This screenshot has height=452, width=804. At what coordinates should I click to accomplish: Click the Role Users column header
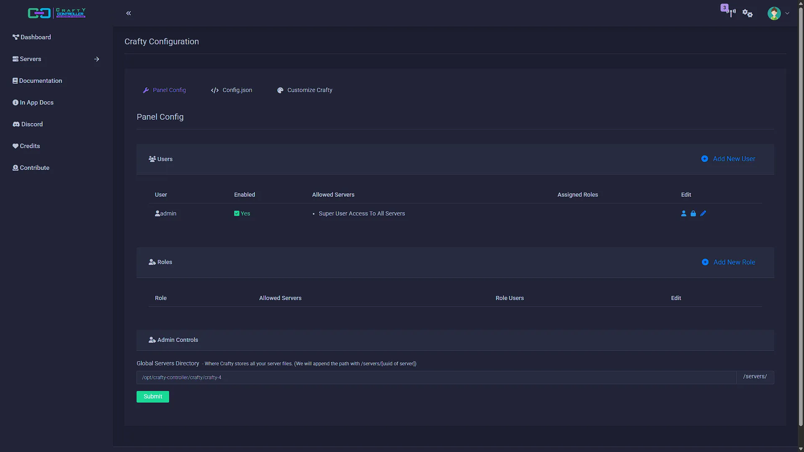(x=510, y=298)
